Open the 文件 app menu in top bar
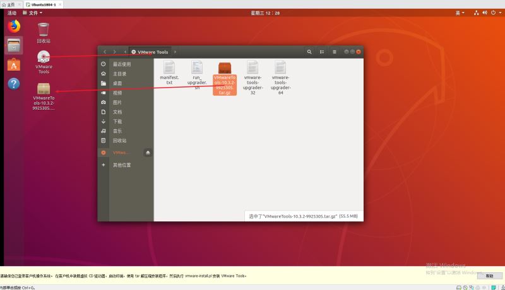This screenshot has height=290, width=505. 32,13
